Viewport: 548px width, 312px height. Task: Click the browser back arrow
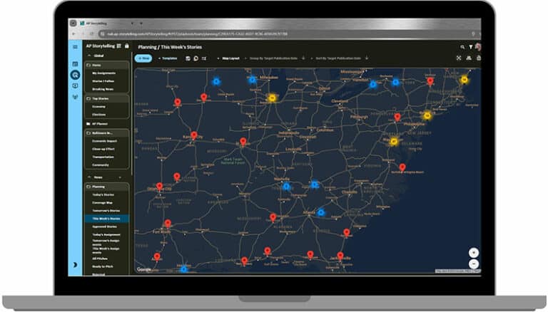[73, 34]
